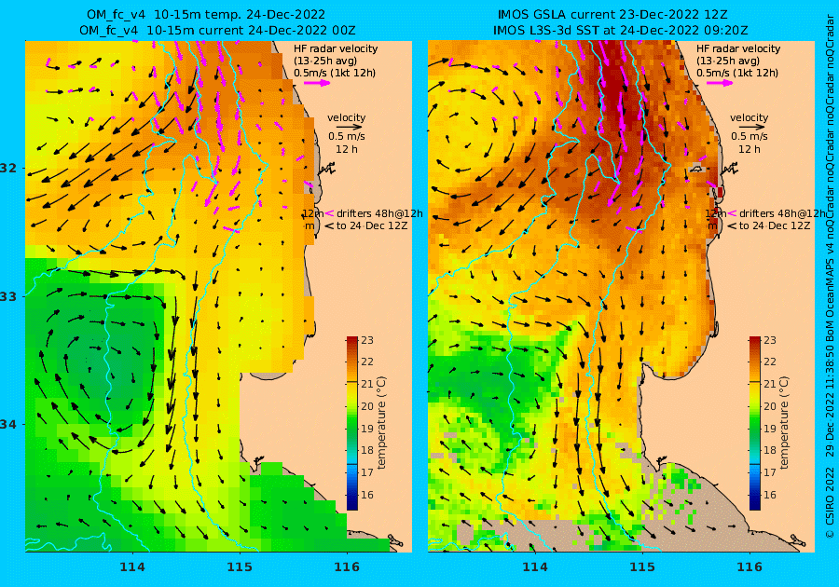This screenshot has width=839, height=587.
Task: Click 'drifters 48h@12h' legend in left map
Action: [379, 213]
